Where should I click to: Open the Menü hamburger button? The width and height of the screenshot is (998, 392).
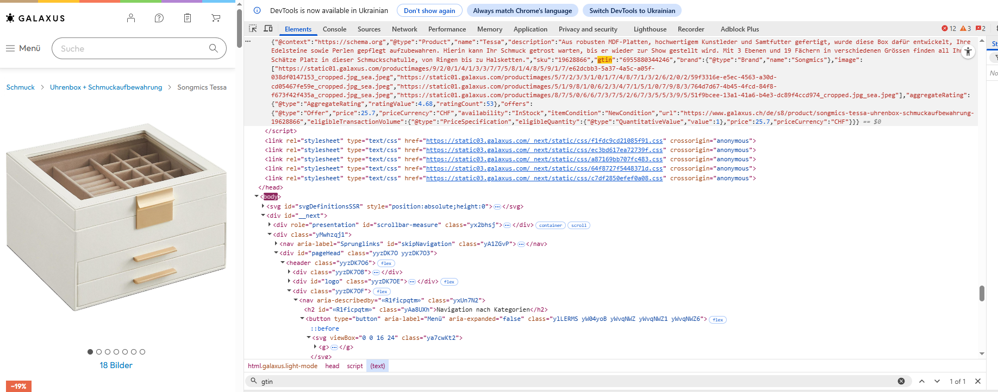coord(23,48)
